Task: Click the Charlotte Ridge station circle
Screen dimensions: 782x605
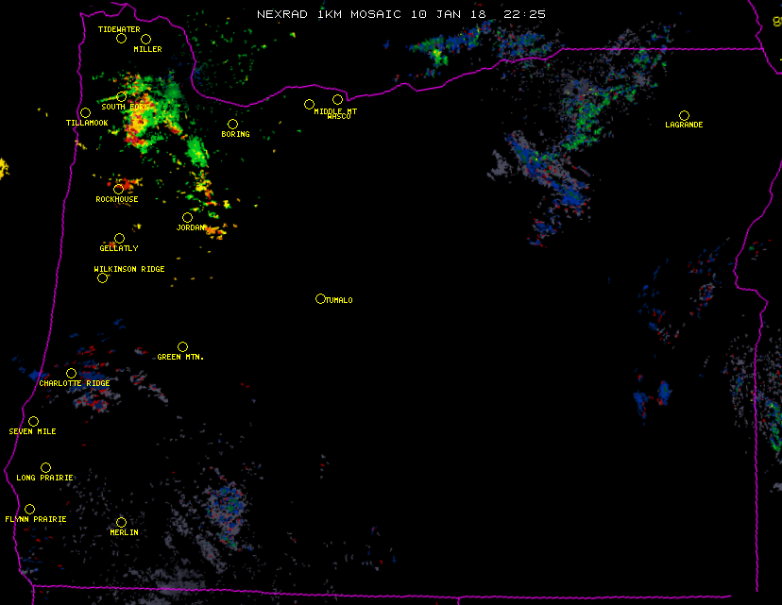Action: (x=71, y=374)
